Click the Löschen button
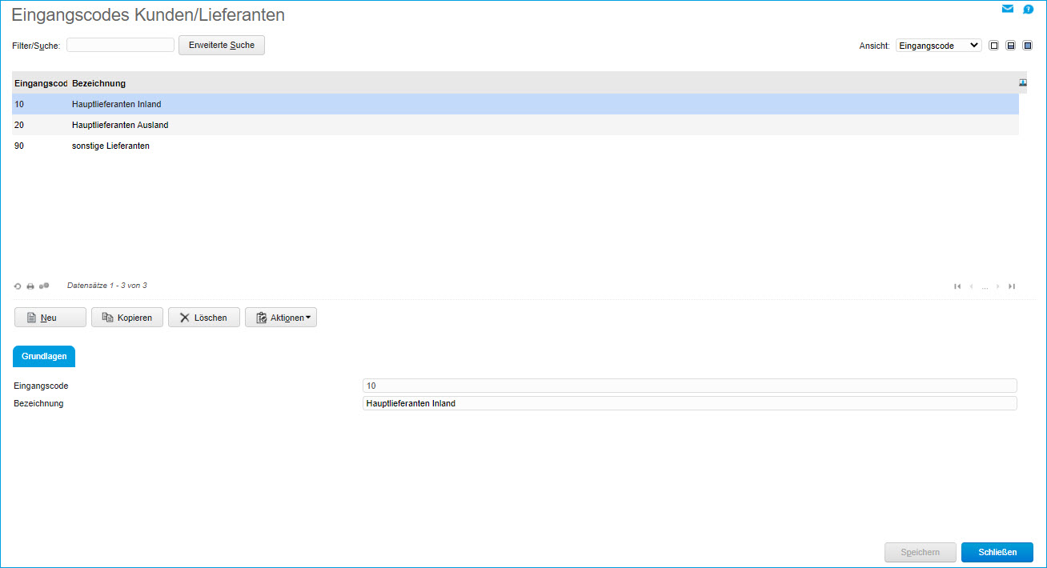This screenshot has height=568, width=1047. click(x=204, y=318)
